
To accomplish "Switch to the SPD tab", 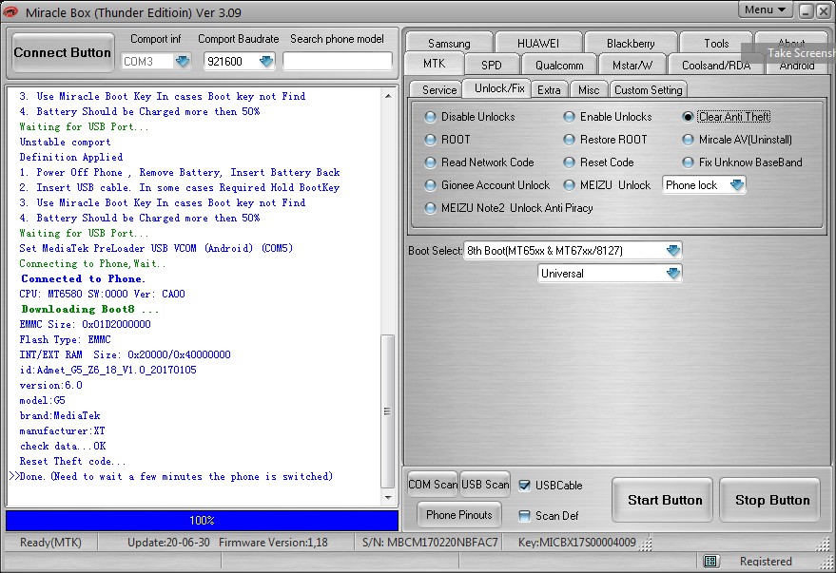I will pyautogui.click(x=491, y=65).
